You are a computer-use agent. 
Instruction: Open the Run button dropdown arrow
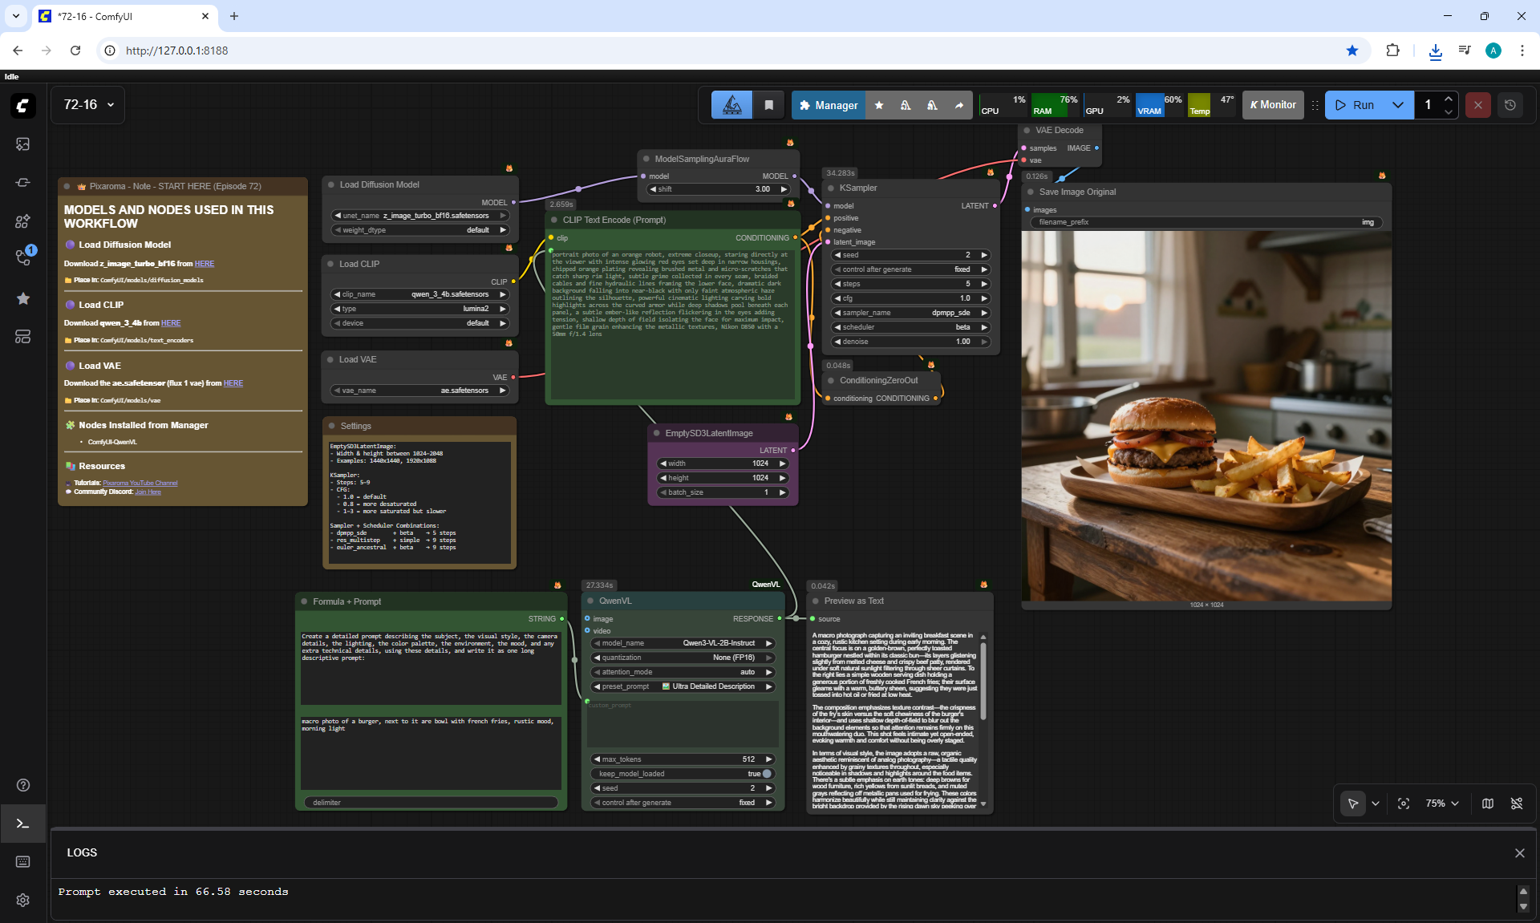pos(1398,105)
